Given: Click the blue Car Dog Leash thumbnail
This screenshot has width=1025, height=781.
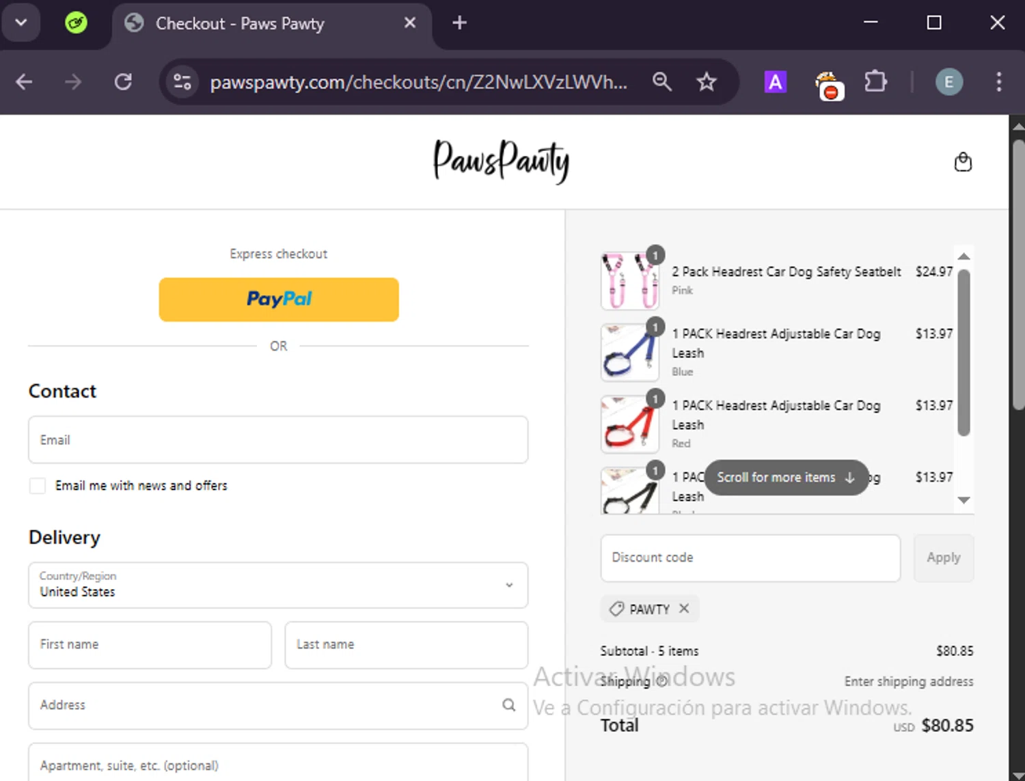Looking at the screenshot, I should click(x=629, y=353).
